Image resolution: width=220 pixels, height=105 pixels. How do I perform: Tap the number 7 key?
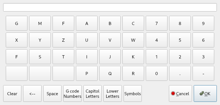[x=156, y=23]
